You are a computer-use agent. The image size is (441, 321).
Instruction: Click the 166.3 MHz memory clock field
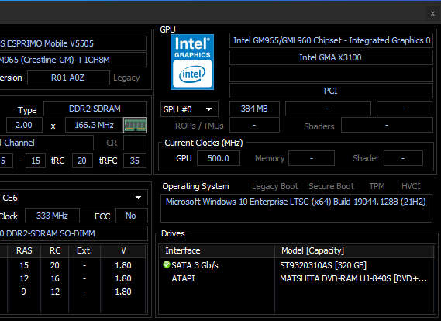pyautogui.click(x=94, y=125)
